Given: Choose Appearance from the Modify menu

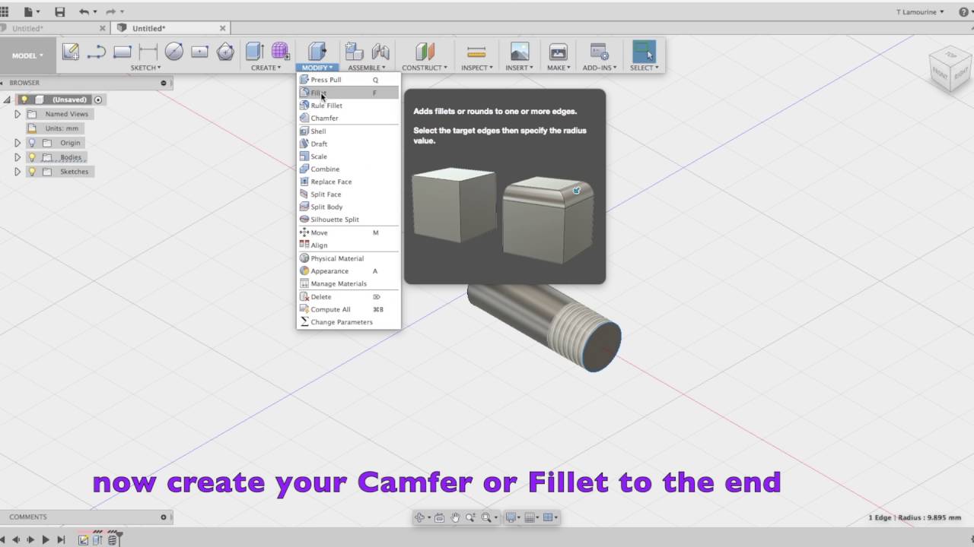Looking at the screenshot, I should 349,271.
